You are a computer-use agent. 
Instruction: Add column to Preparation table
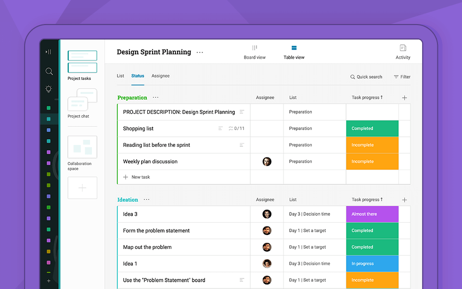(x=404, y=98)
